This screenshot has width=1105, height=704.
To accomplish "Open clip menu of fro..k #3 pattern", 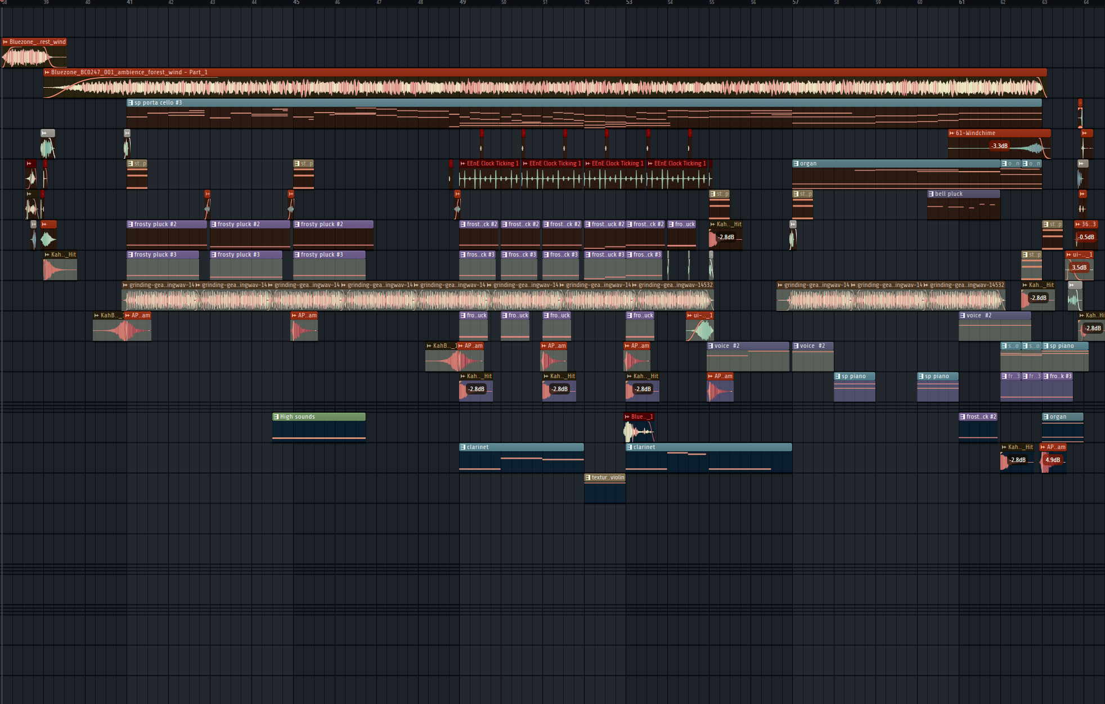I will 1046,376.
